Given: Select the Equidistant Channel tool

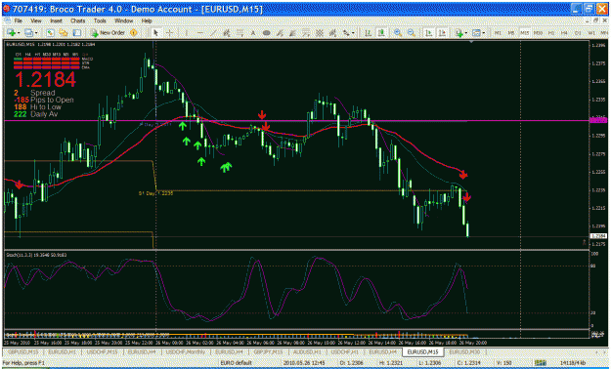Looking at the screenshot, I should 227,33.
